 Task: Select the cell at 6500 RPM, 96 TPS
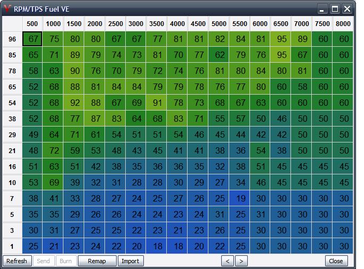(281, 39)
